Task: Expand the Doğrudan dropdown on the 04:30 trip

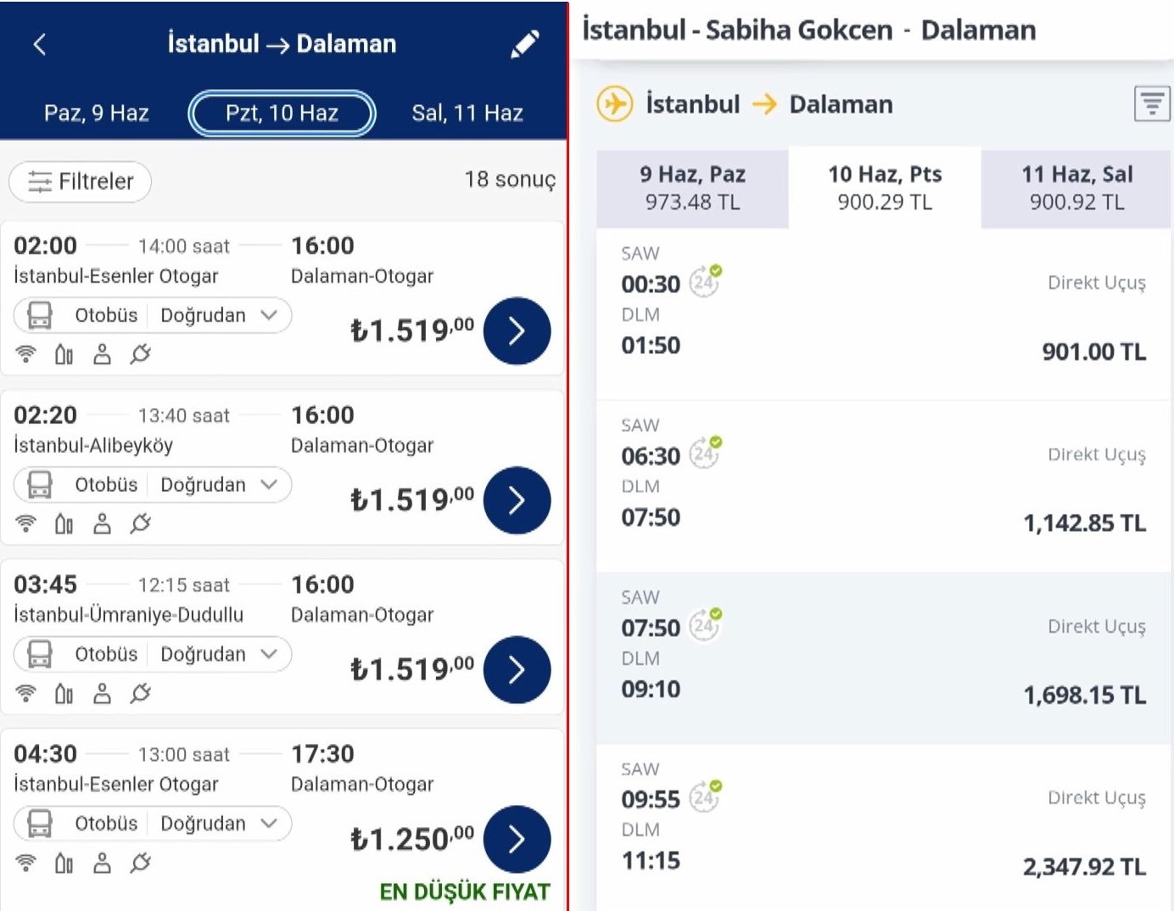Action: 219,824
